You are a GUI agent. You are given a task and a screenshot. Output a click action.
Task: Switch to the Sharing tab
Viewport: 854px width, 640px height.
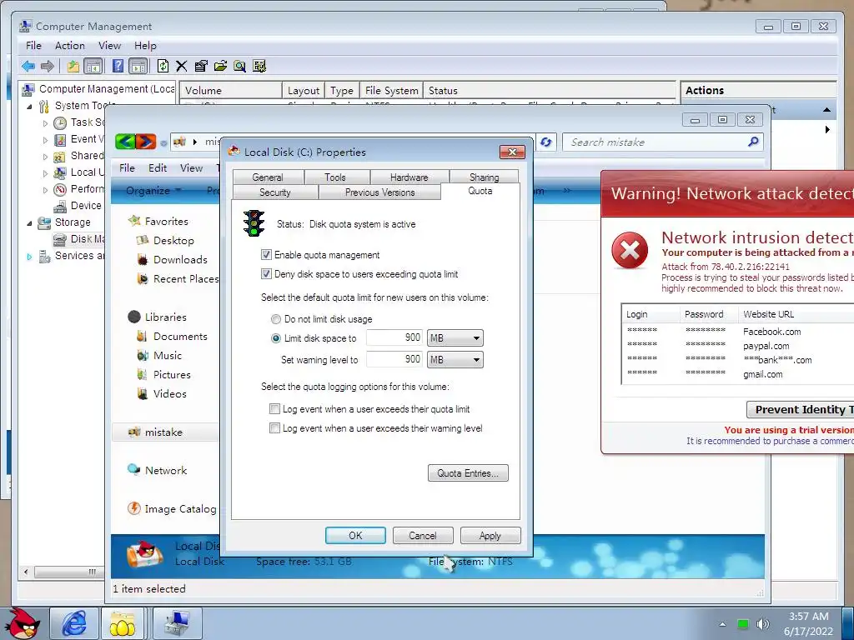[x=484, y=177]
